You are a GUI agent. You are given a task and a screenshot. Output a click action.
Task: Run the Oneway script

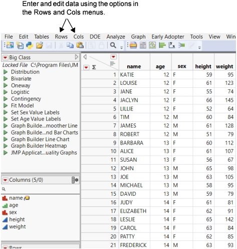(6, 85)
